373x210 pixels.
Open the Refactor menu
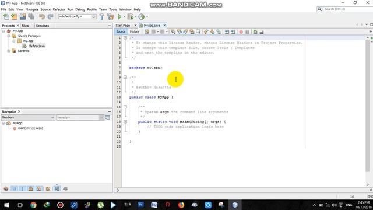click(59, 9)
